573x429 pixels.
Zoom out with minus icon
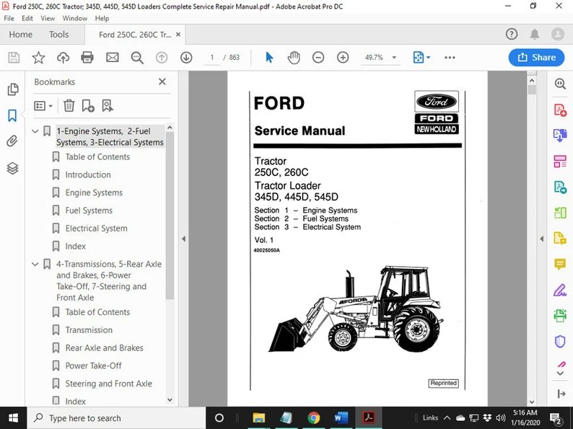pyautogui.click(x=318, y=58)
